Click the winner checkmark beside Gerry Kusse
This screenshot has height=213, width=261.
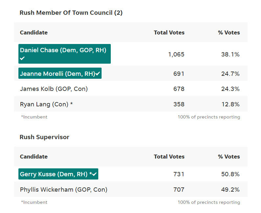point(94,174)
